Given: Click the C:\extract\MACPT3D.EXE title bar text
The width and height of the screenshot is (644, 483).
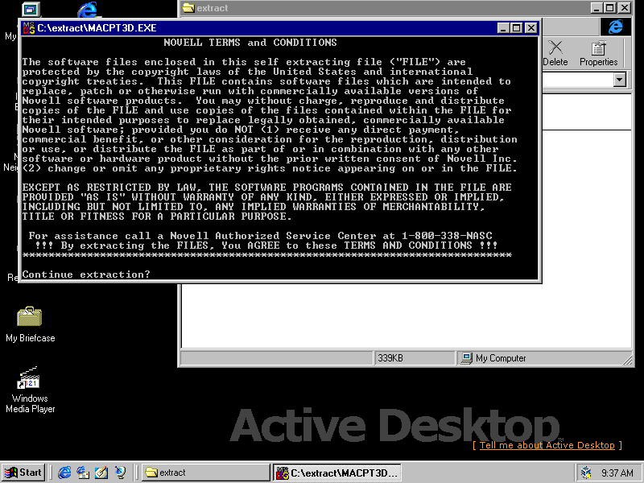Looking at the screenshot, I should pyautogui.click(x=97, y=28).
